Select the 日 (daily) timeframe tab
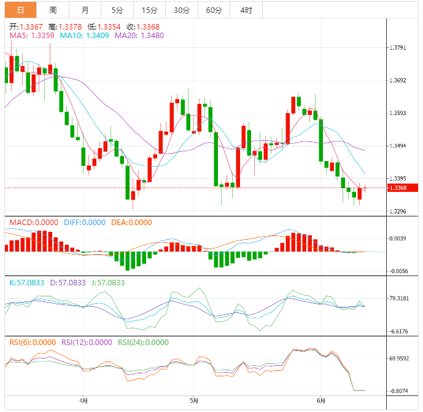423x412 pixels. tap(20, 10)
